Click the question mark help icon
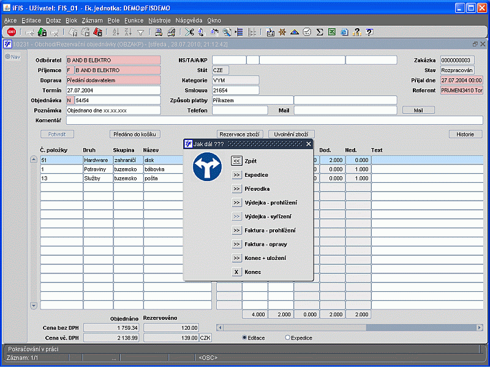Viewport: 490px width, 367px height. pos(369,32)
